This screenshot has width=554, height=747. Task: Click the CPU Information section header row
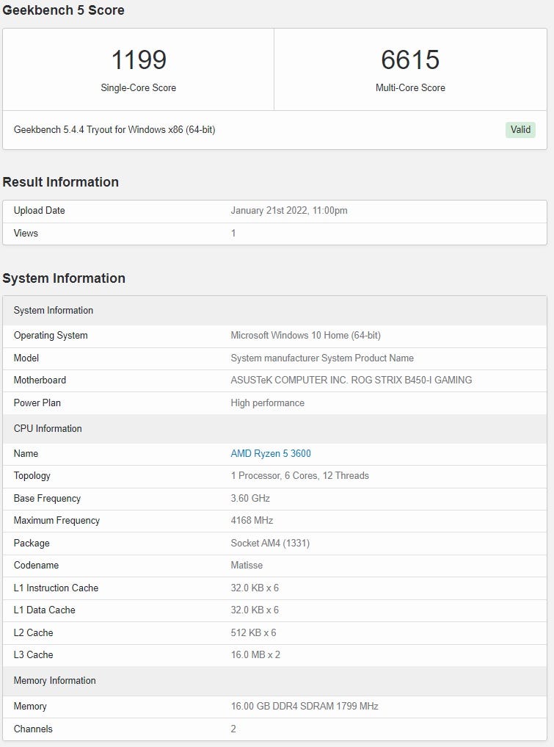tap(274, 429)
